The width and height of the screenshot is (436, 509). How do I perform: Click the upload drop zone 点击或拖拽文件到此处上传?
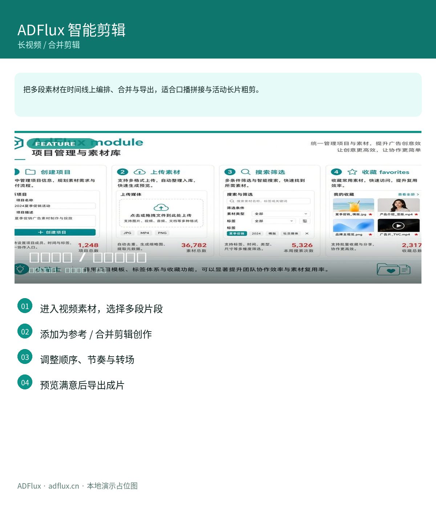[161, 213]
